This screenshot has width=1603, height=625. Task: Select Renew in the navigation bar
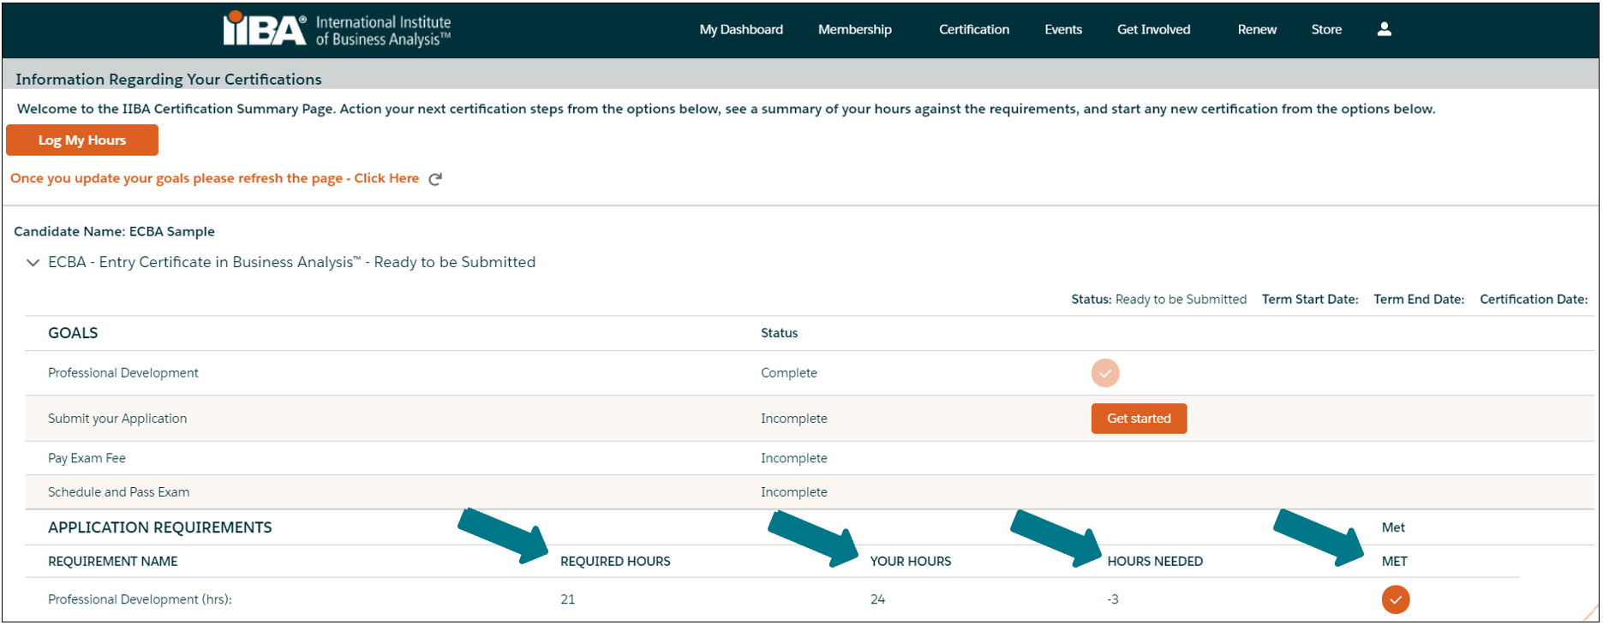pyautogui.click(x=1257, y=29)
